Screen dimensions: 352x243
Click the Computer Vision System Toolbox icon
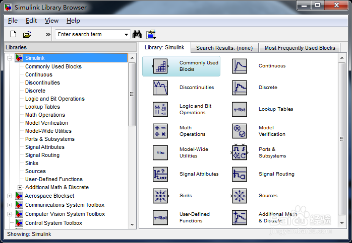point(19,214)
